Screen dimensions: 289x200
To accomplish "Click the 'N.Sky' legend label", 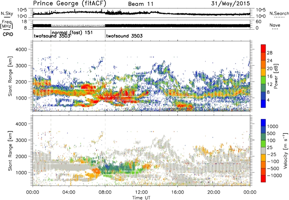I will pyautogui.click(x=7, y=13).
